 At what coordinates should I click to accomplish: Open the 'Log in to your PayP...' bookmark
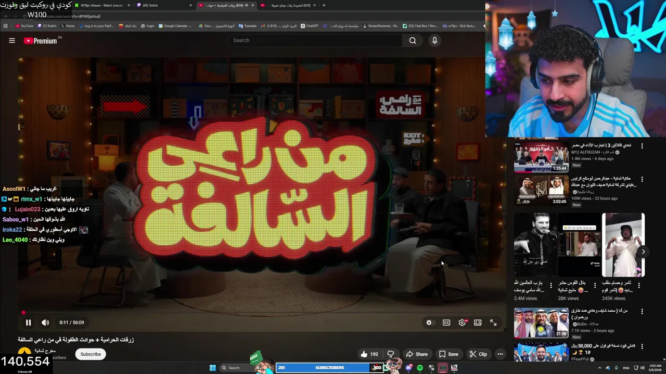[96, 26]
